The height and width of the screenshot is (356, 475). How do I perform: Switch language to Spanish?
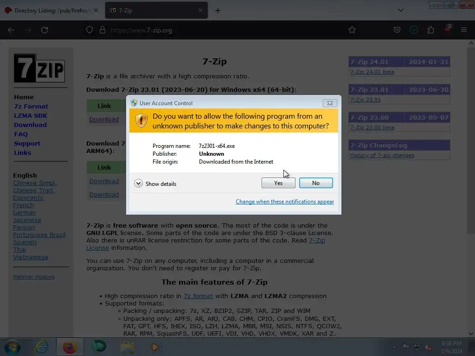tap(25, 242)
